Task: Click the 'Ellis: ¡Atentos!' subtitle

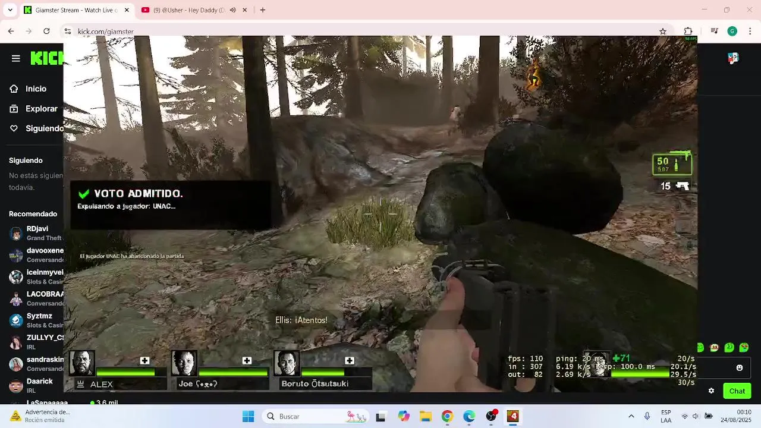Action: pyautogui.click(x=301, y=320)
